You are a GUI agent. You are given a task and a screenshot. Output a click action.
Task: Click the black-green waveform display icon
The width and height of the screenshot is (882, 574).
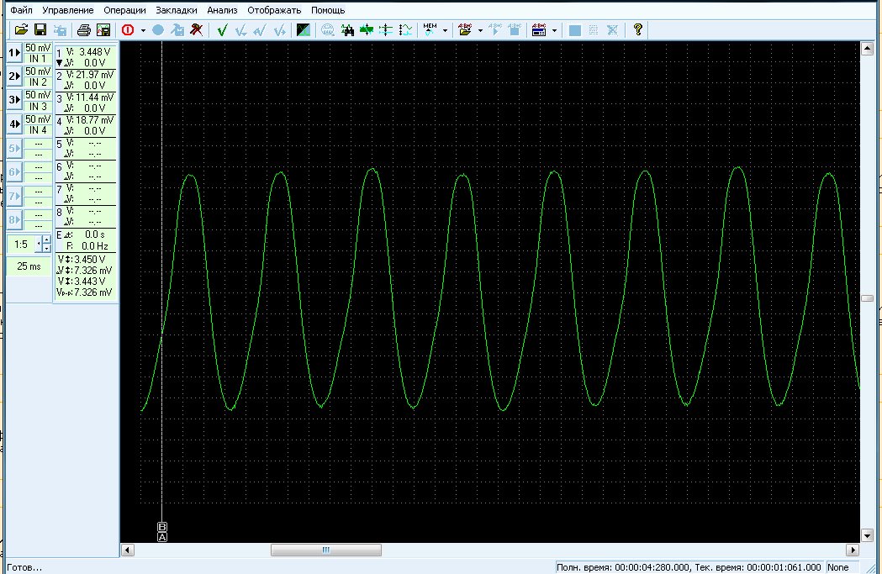click(x=304, y=29)
